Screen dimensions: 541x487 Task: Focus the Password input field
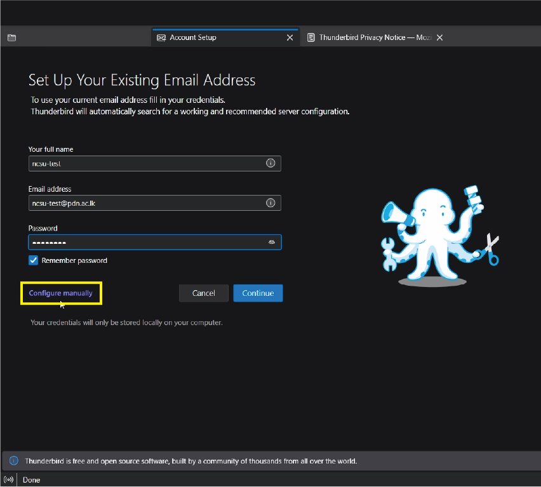(146, 243)
